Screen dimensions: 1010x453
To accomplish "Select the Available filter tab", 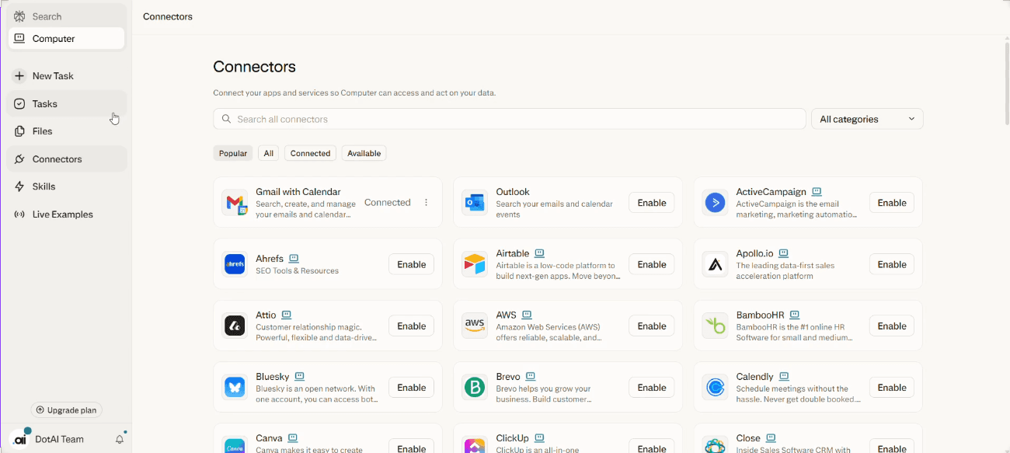I will (x=364, y=153).
